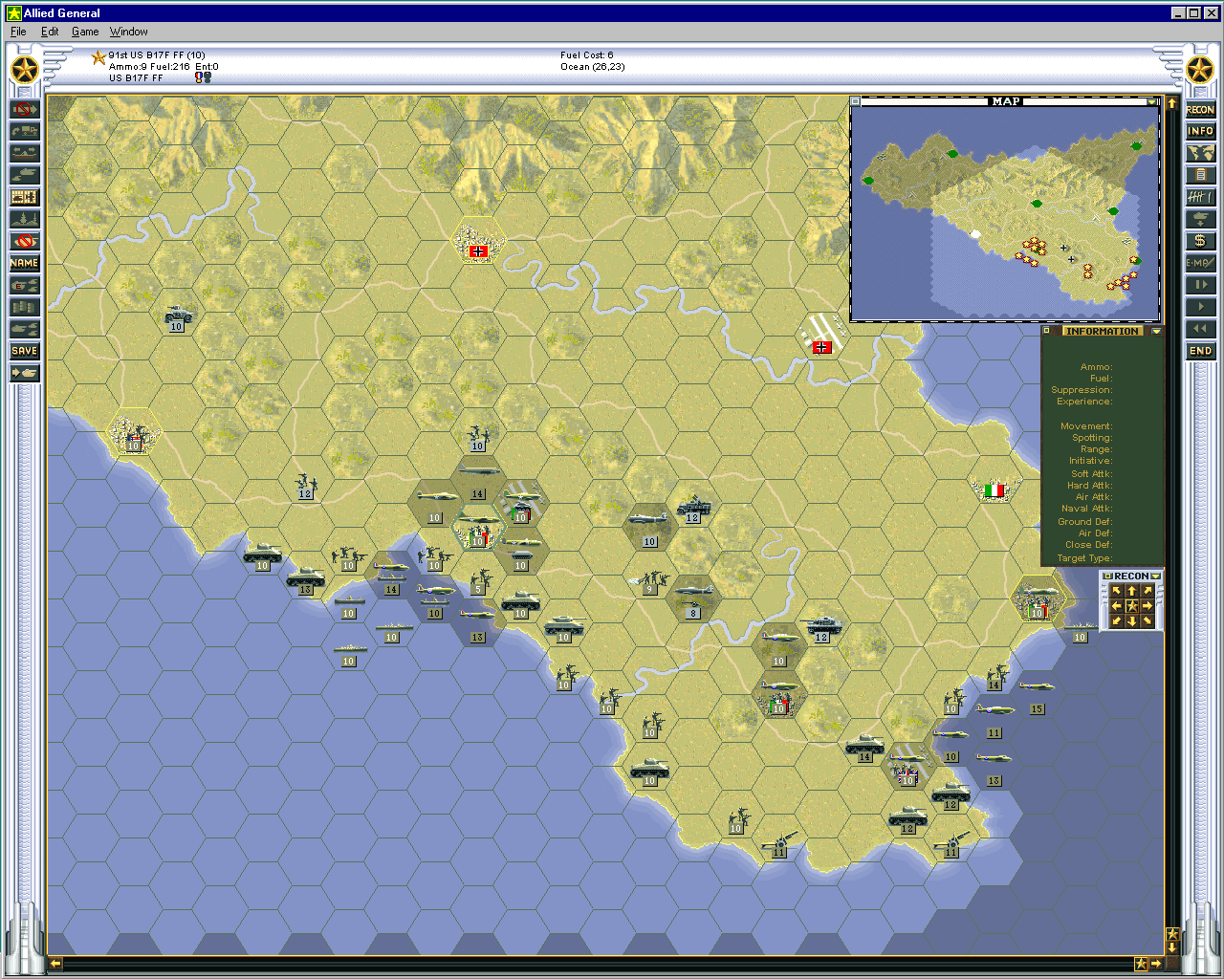Click the terrain trees view icon

click(x=24, y=219)
